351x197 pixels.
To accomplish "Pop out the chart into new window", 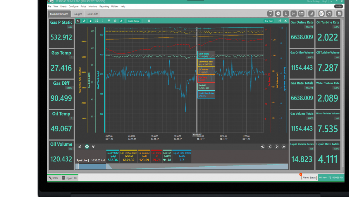I will [x=280, y=21].
